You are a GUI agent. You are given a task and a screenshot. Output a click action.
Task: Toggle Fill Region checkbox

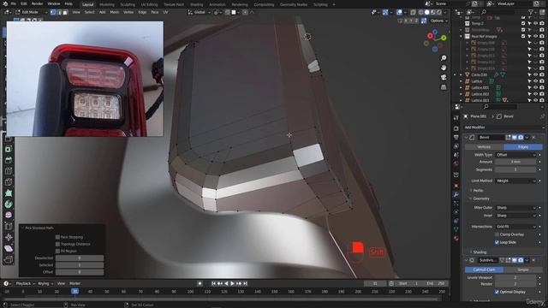pos(57,251)
